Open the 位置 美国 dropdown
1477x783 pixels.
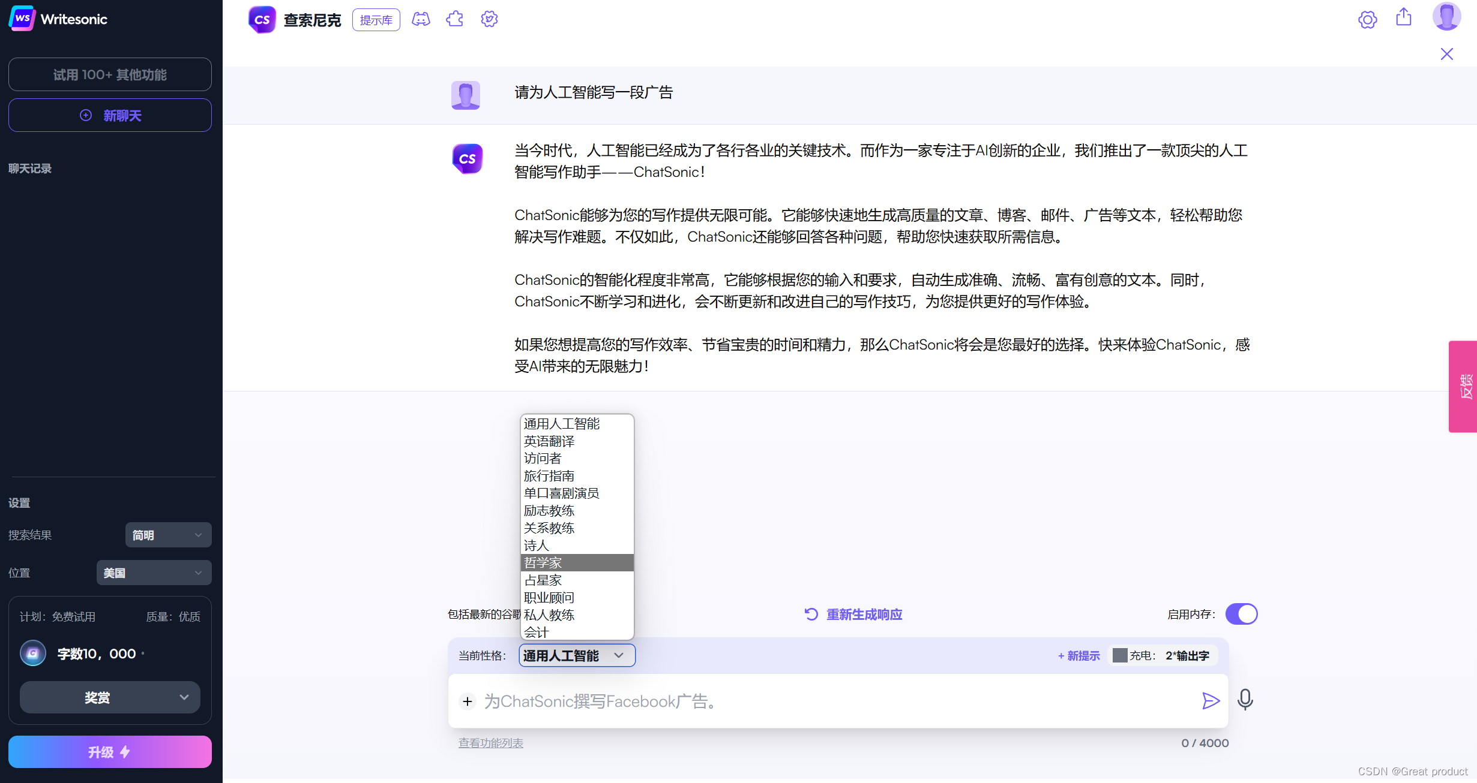pos(154,573)
